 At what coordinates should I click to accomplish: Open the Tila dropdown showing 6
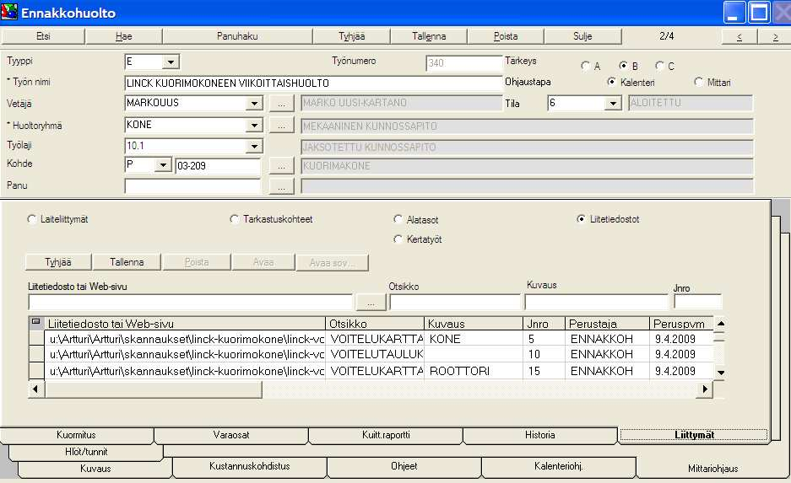coord(612,104)
